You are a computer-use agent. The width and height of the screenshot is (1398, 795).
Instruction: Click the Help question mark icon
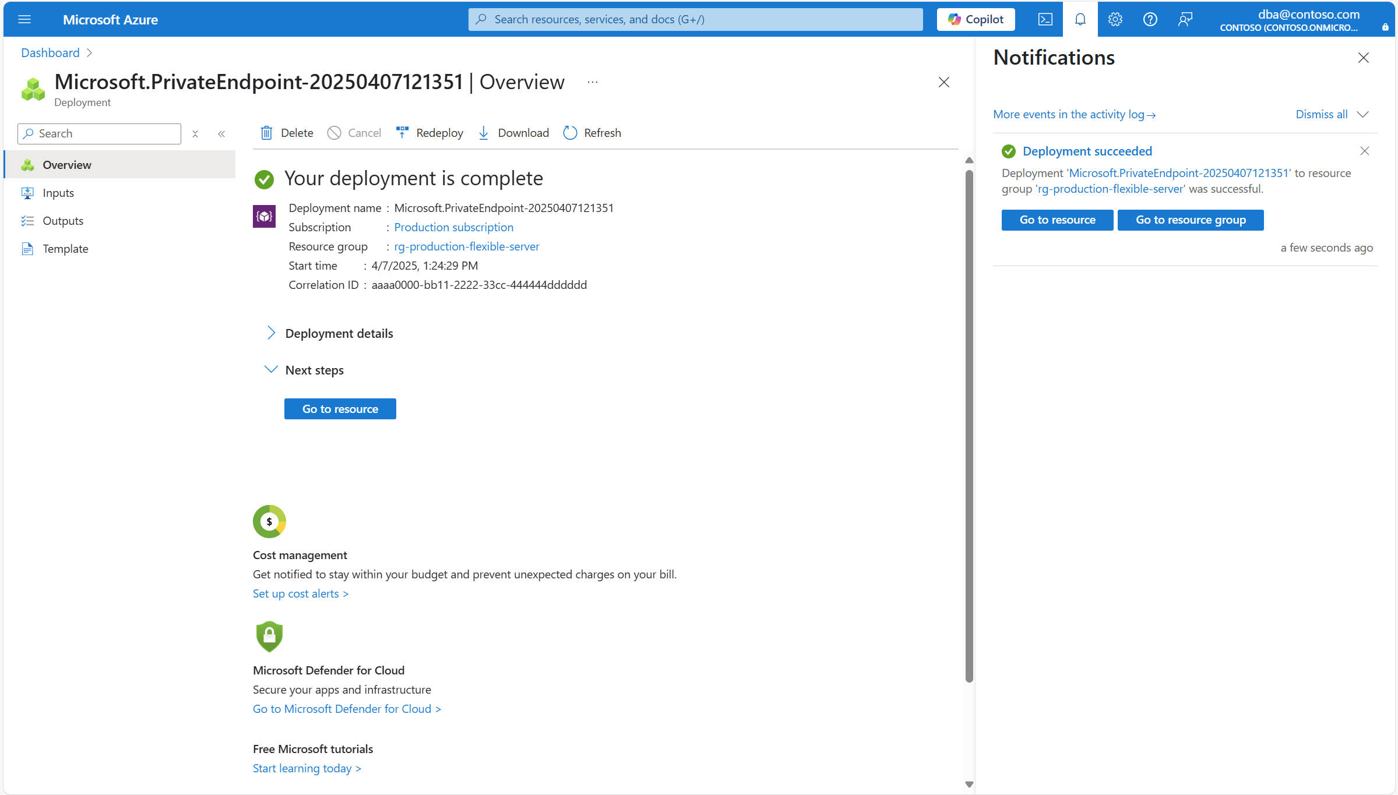[x=1150, y=19]
